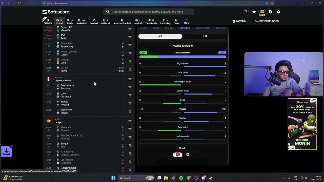Switch to the Football tab
This screenshot has height=182, width=324.
pyautogui.click(x=59, y=21)
